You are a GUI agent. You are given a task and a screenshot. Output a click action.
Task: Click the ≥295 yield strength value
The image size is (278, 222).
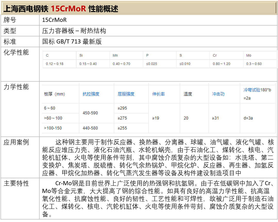coord(122,108)
